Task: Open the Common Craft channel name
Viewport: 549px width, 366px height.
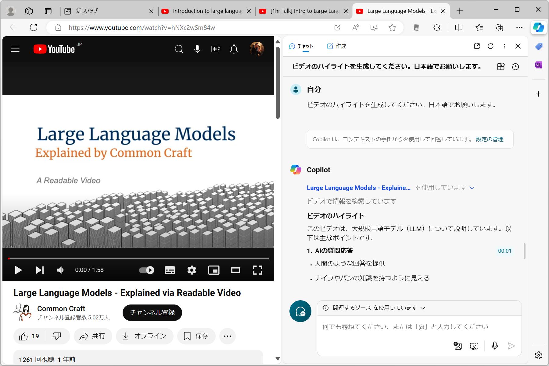Action: point(61,308)
